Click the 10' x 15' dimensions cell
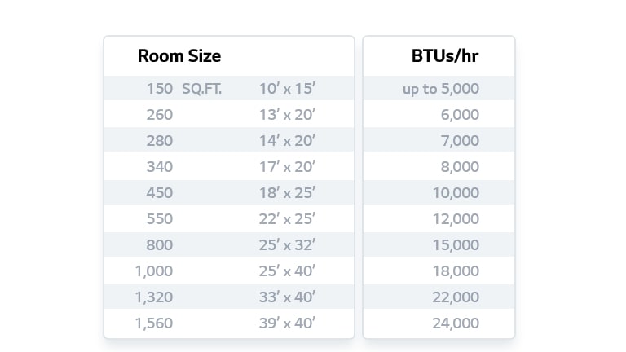The width and height of the screenshot is (626, 352). point(287,89)
